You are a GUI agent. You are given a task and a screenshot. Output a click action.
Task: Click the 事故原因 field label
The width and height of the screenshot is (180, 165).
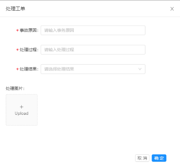(29, 30)
